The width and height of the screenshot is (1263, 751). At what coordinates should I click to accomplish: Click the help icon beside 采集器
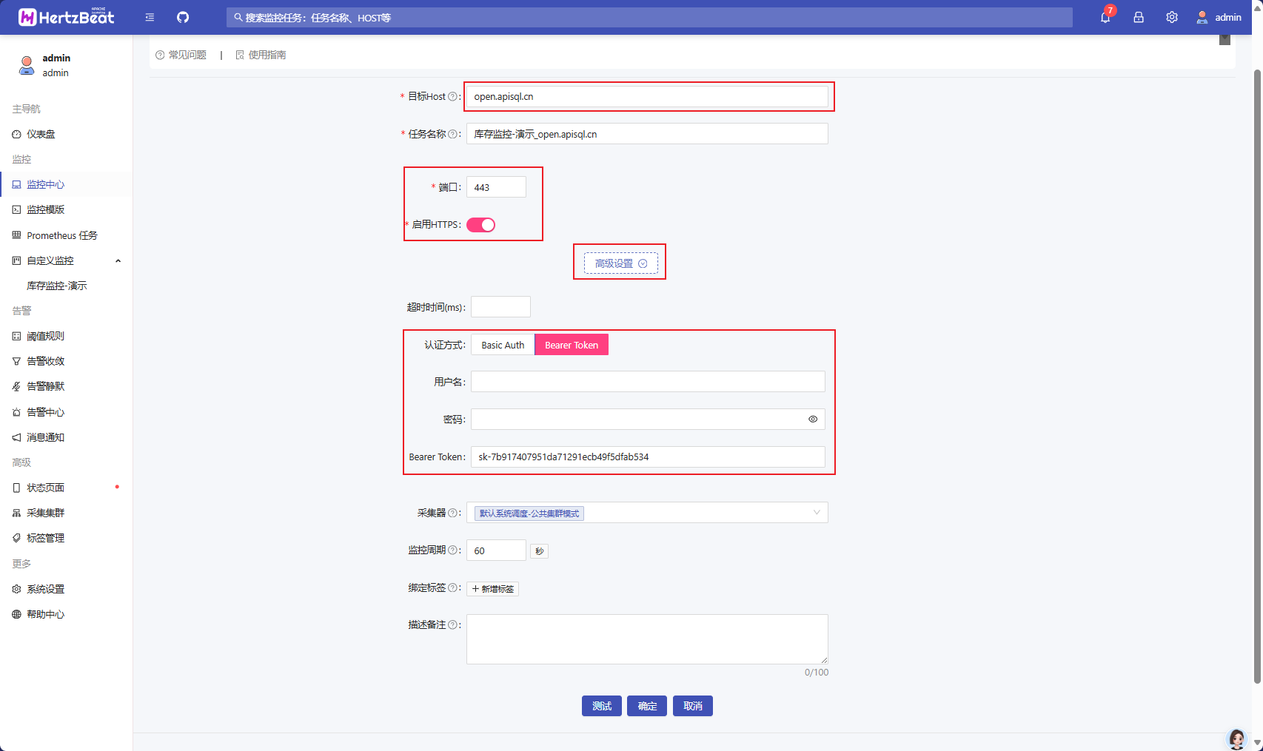pyautogui.click(x=452, y=513)
